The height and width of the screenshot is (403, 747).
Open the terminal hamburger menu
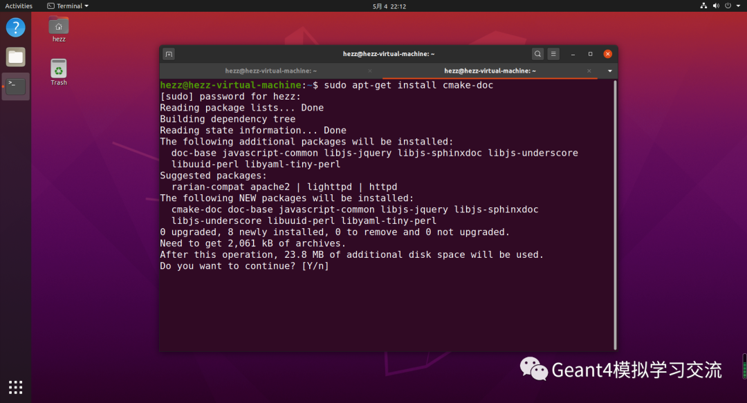pos(553,54)
